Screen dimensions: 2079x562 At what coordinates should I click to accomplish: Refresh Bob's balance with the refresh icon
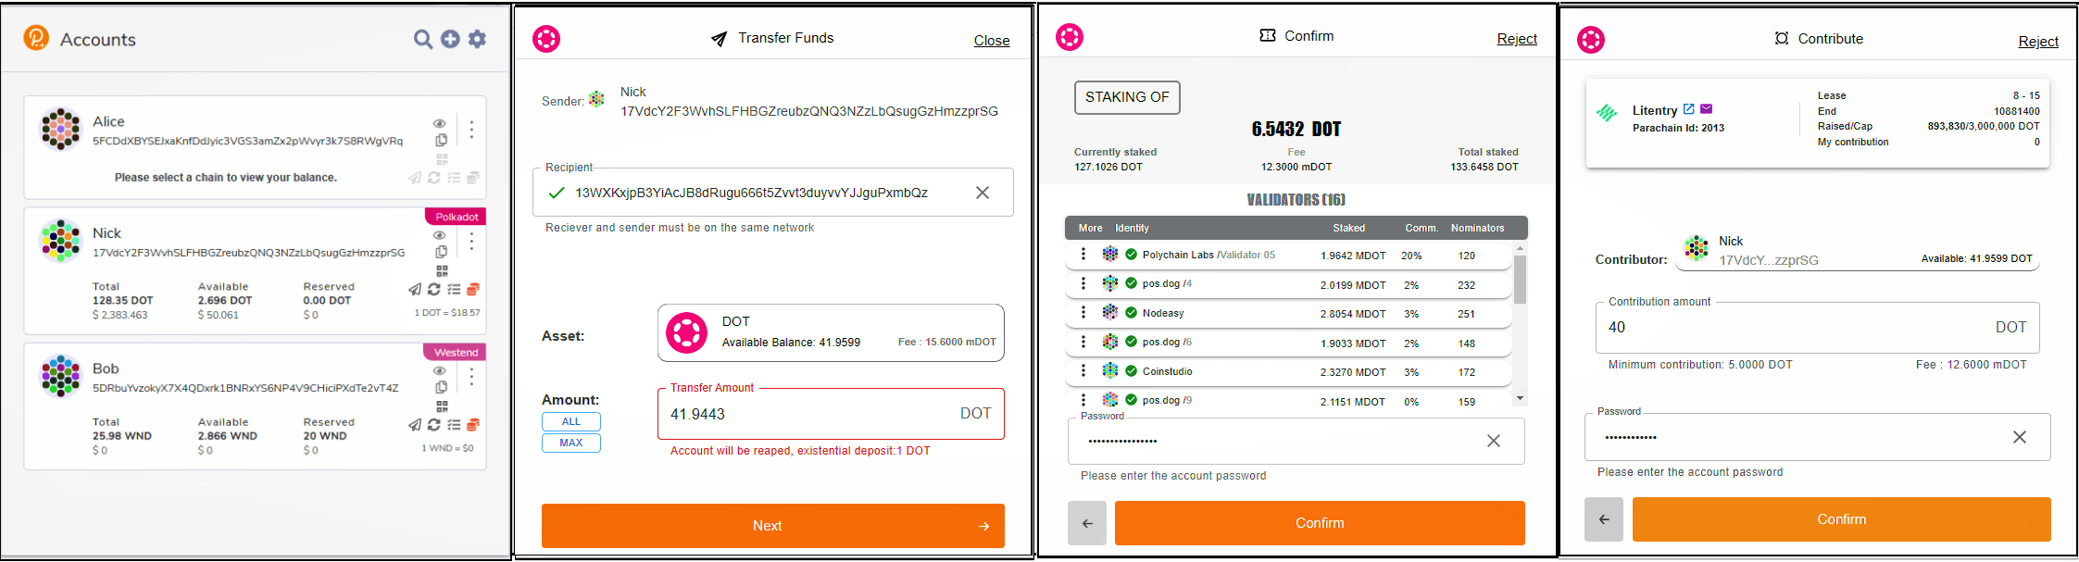(x=433, y=425)
